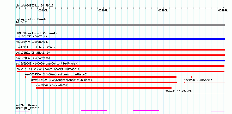Click the nsv1061590 (Coe2014) label
The image size is (232, 114).
click(31, 36)
